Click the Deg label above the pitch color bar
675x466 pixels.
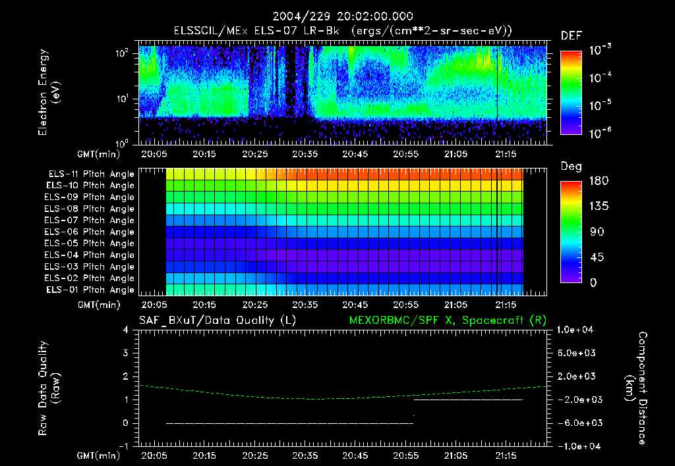[571, 167]
